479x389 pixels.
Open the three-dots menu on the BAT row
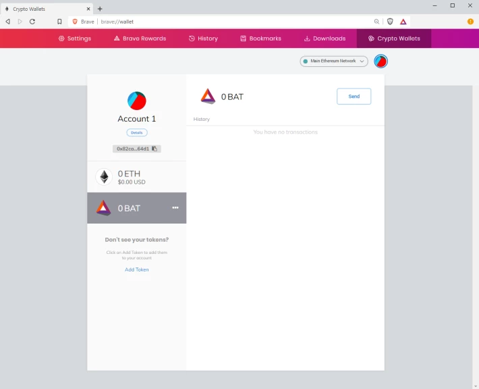click(x=175, y=207)
